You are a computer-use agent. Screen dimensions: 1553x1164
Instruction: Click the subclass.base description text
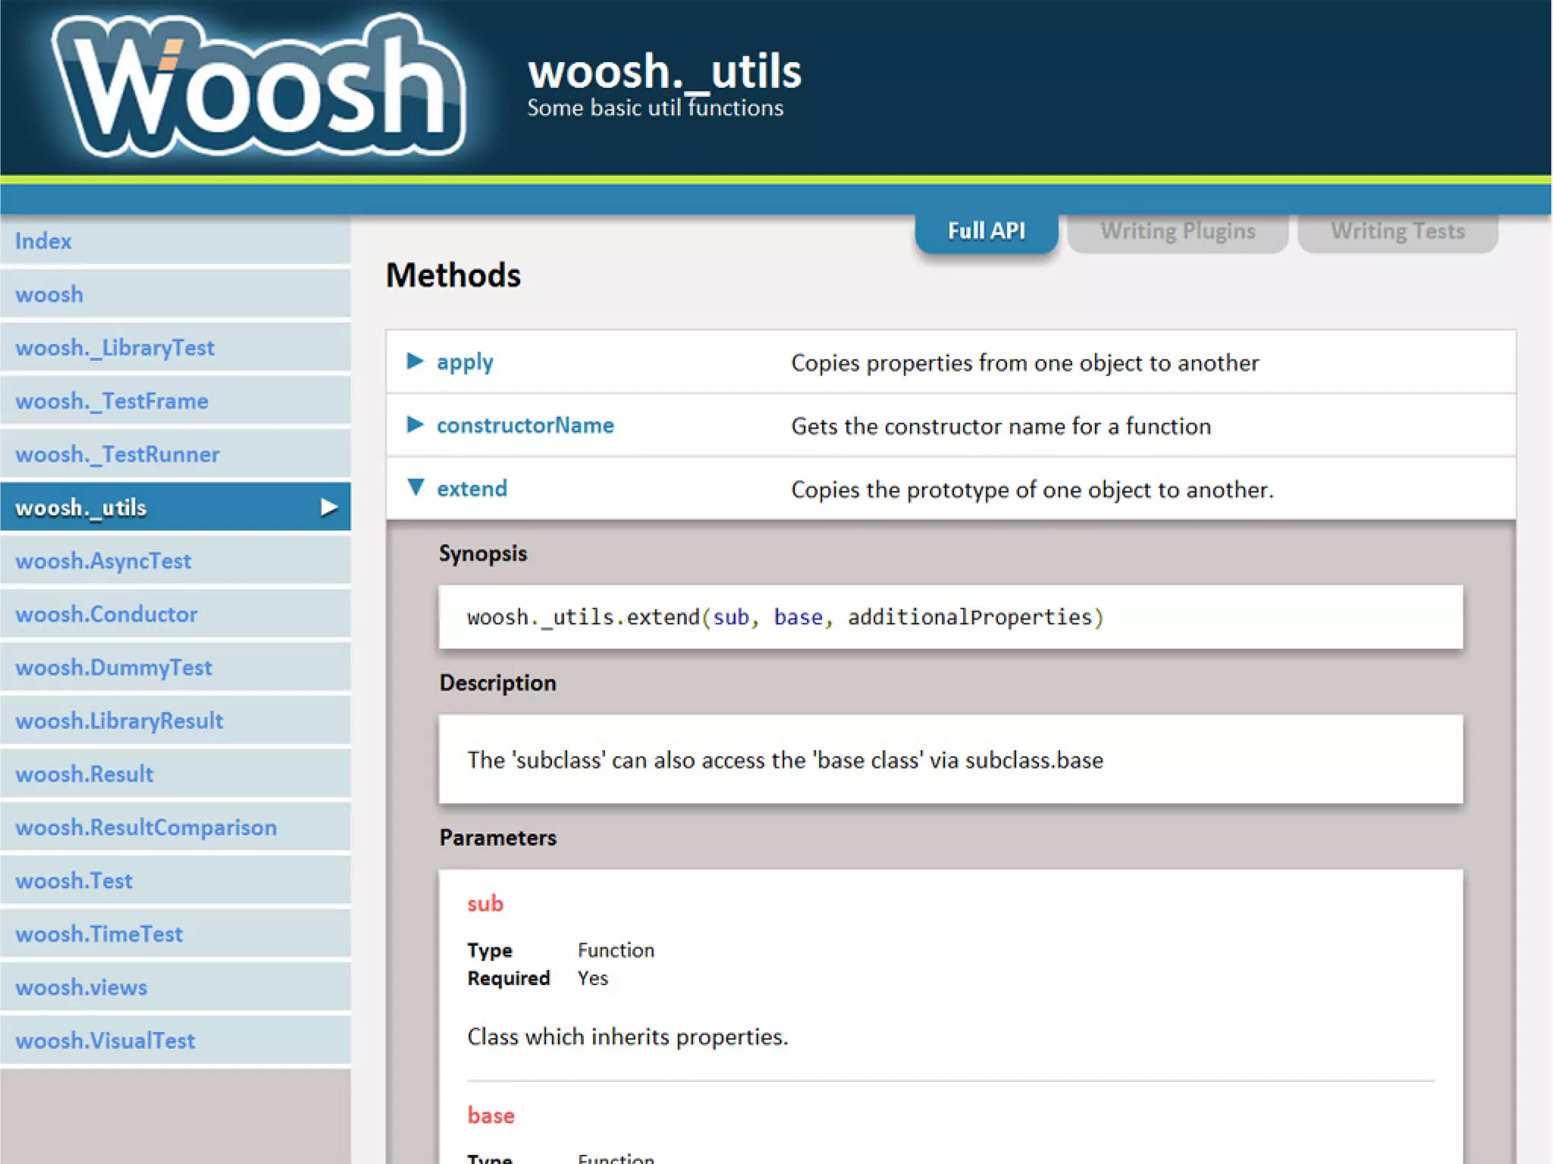(x=785, y=760)
